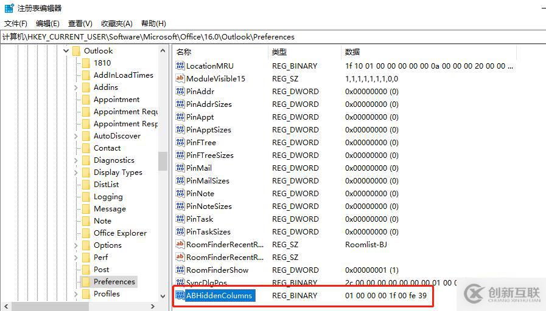The image size is (546, 311).
Task: Collapse the Outlook registry key
Action: coord(66,51)
